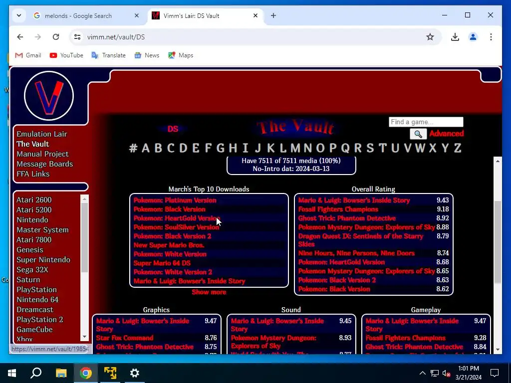This screenshot has height=383, width=511.
Task: Click Chrome icon in taskbar
Action: click(x=86, y=373)
